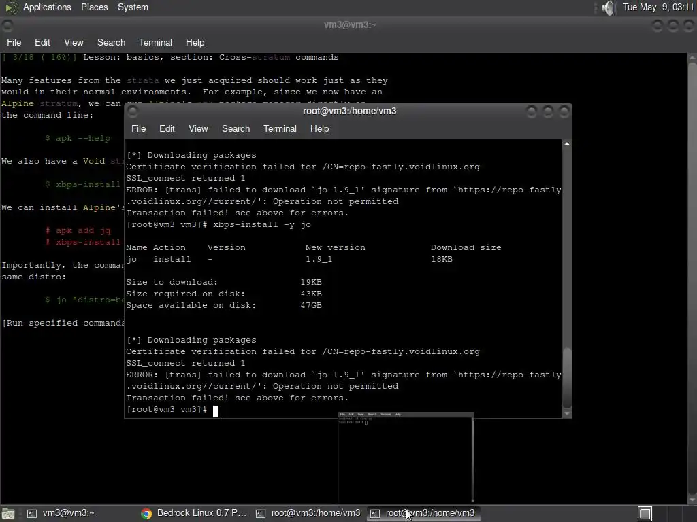Click Chrome icon in the taskbar
The height and width of the screenshot is (522, 697).
pos(146,514)
